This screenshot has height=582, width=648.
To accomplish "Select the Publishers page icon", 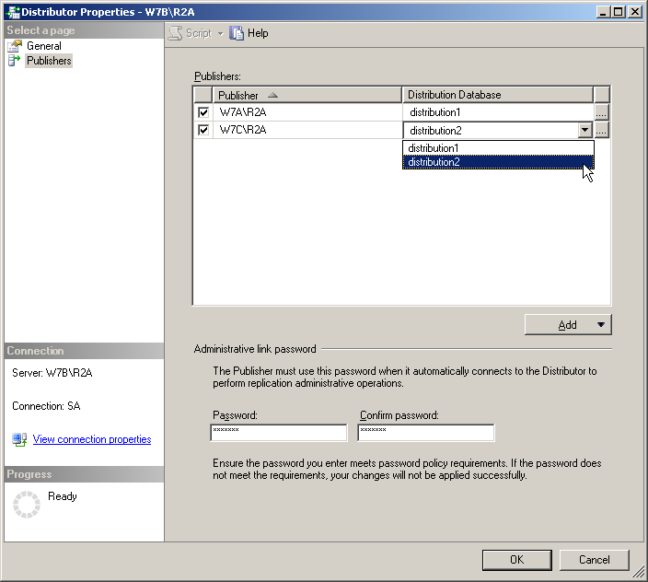I will (15, 61).
